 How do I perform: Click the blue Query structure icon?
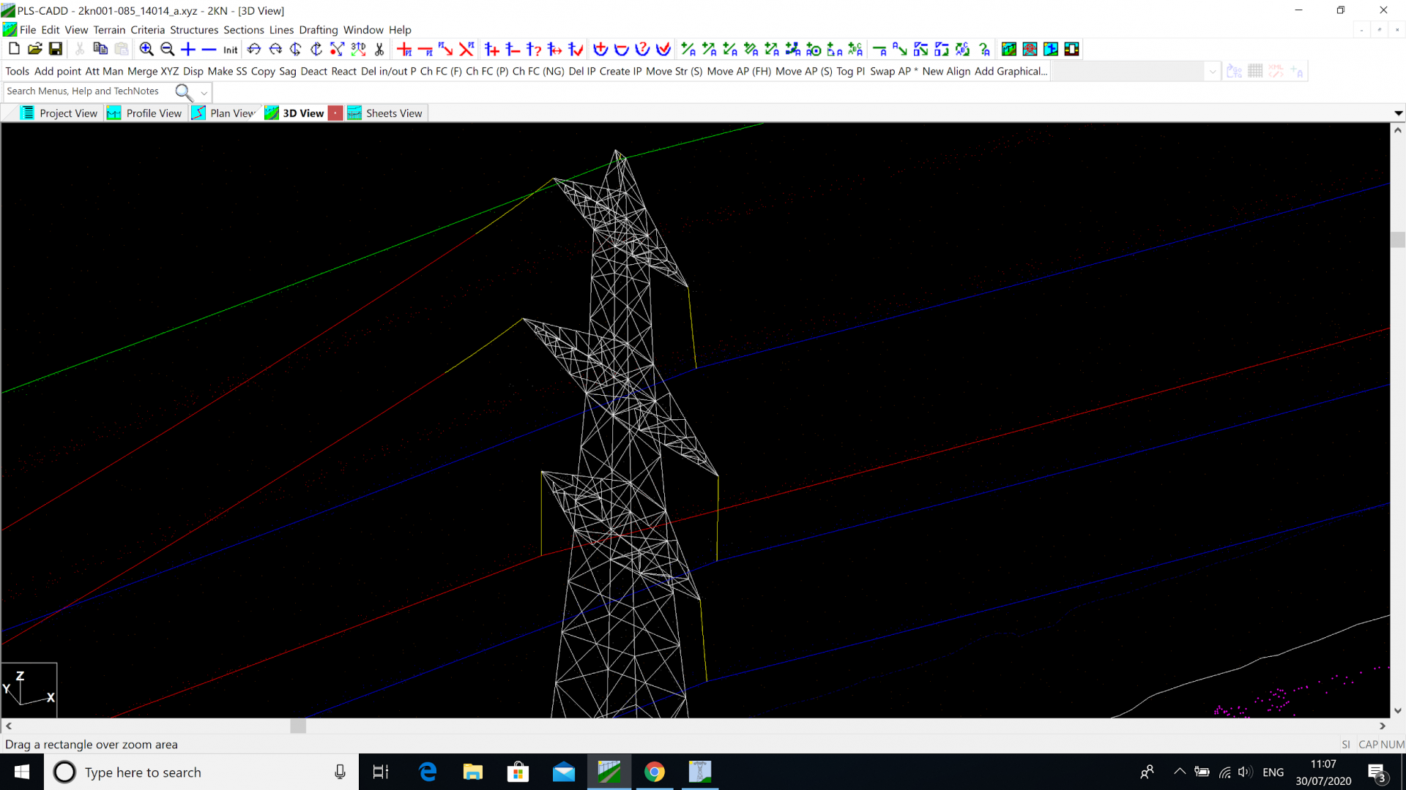point(534,49)
